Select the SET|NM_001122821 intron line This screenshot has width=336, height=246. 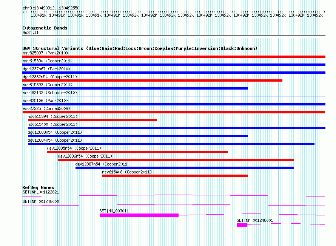[x=174, y=196]
